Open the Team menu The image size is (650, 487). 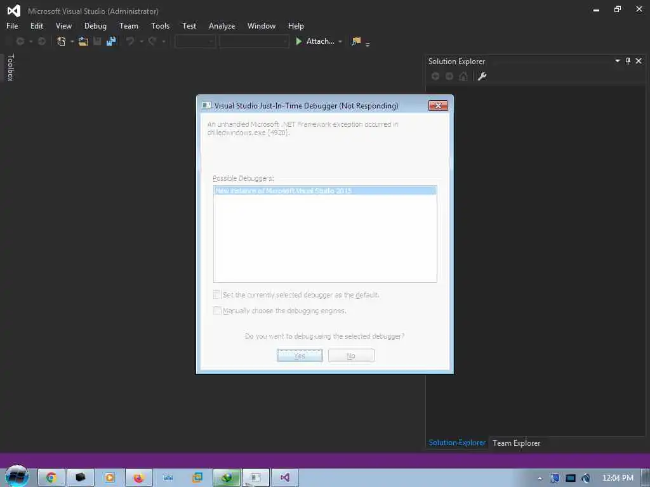128,25
